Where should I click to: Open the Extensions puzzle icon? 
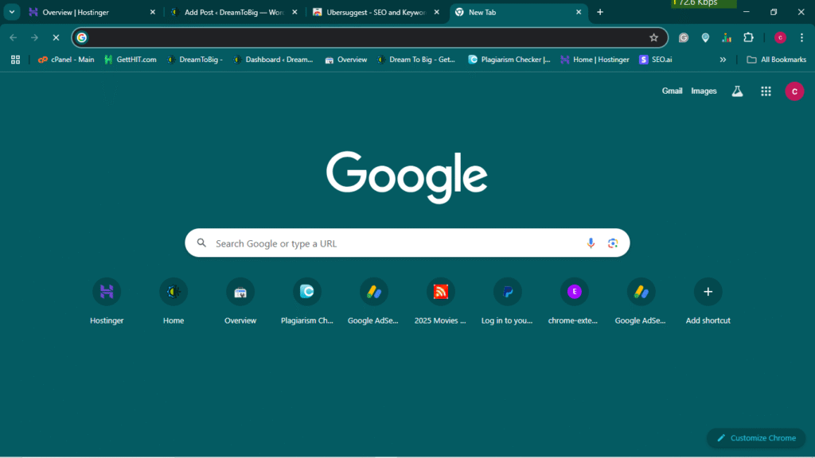[748, 37]
